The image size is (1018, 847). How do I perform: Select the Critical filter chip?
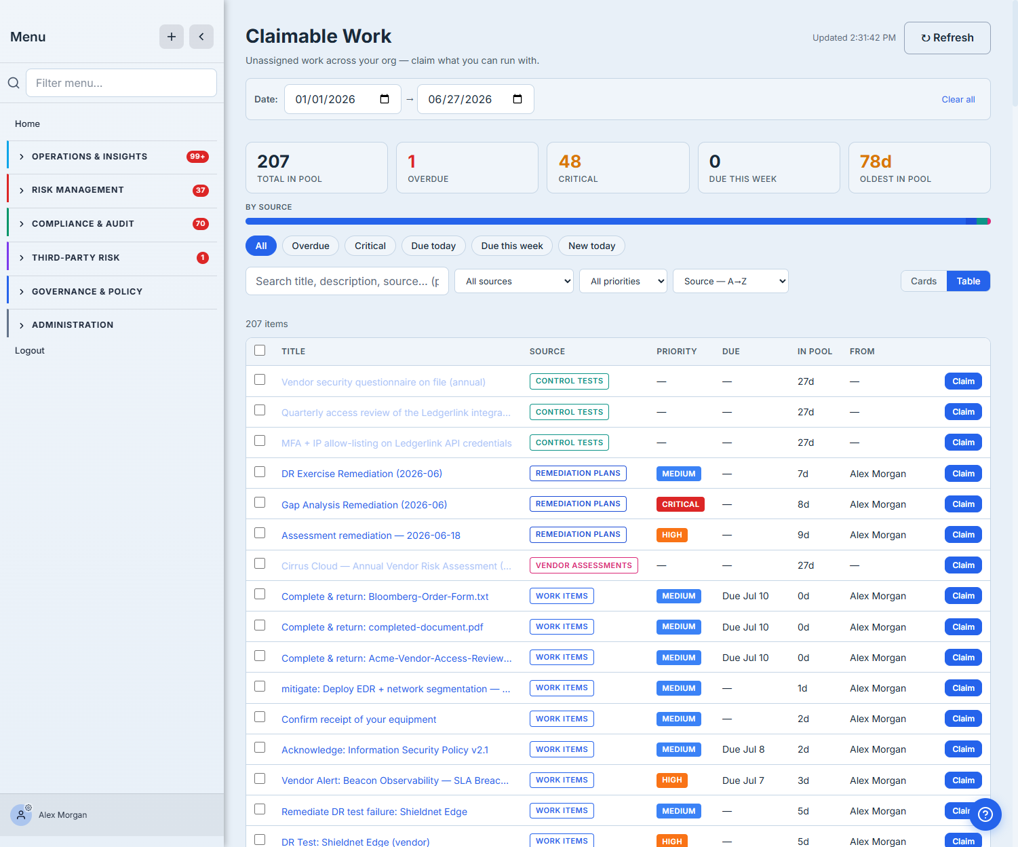(370, 246)
